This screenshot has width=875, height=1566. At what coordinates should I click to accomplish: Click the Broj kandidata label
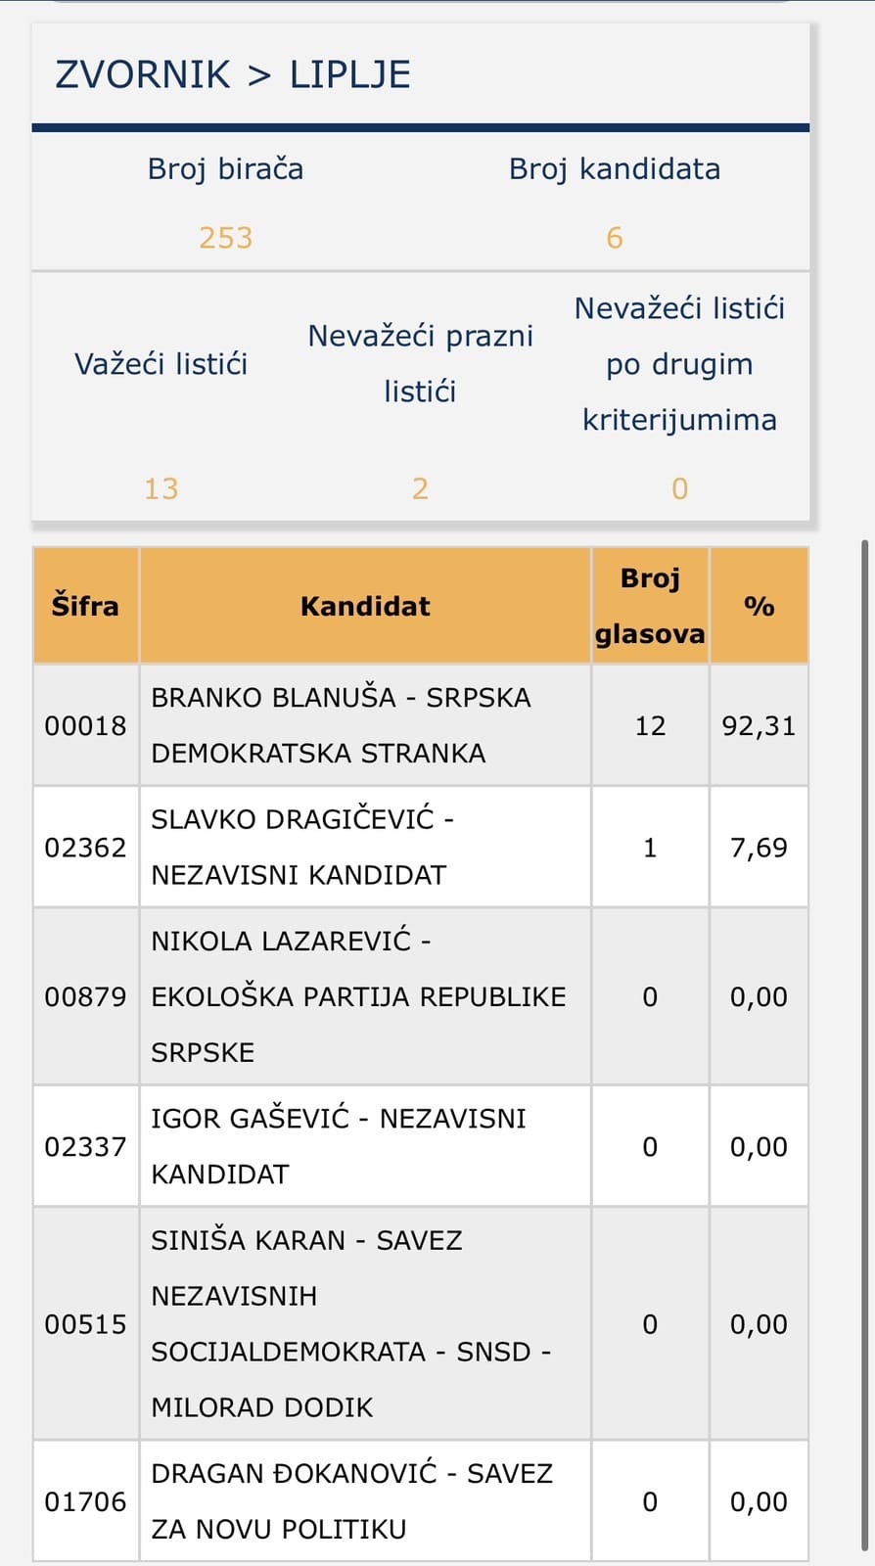pyautogui.click(x=615, y=168)
